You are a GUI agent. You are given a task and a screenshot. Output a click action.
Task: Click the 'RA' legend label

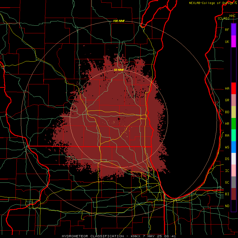pos(227,136)
